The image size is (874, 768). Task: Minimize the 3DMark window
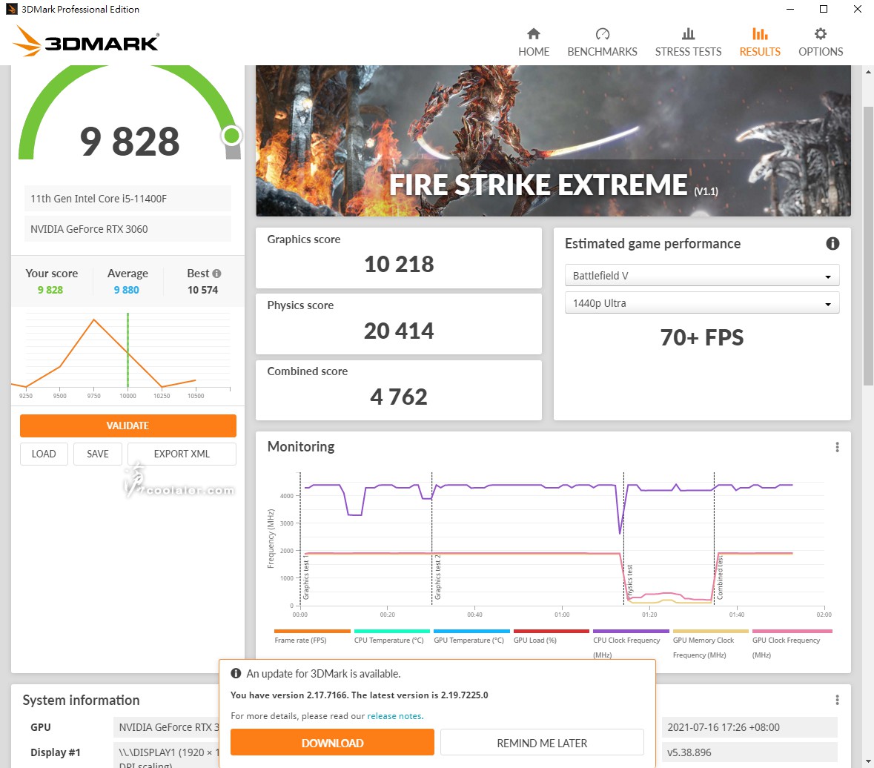[789, 9]
